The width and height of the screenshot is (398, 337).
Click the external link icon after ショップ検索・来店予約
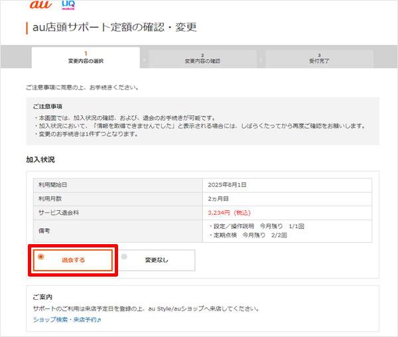pyautogui.click(x=99, y=320)
